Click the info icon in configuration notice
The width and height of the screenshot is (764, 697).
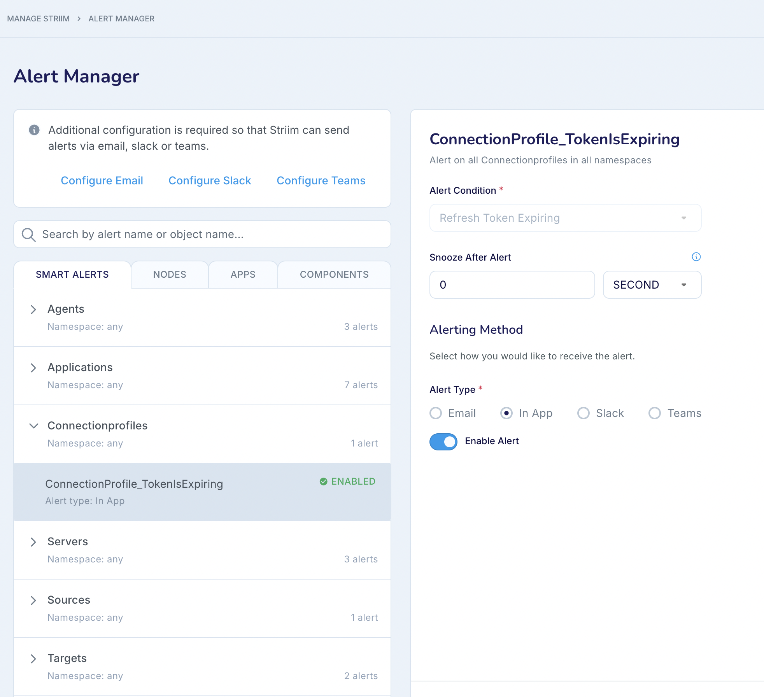click(34, 130)
